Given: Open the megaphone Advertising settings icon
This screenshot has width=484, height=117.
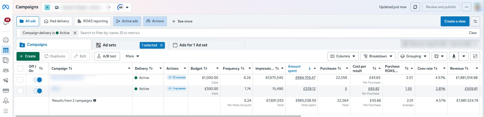Looking at the screenshot, I should pos(5,80).
